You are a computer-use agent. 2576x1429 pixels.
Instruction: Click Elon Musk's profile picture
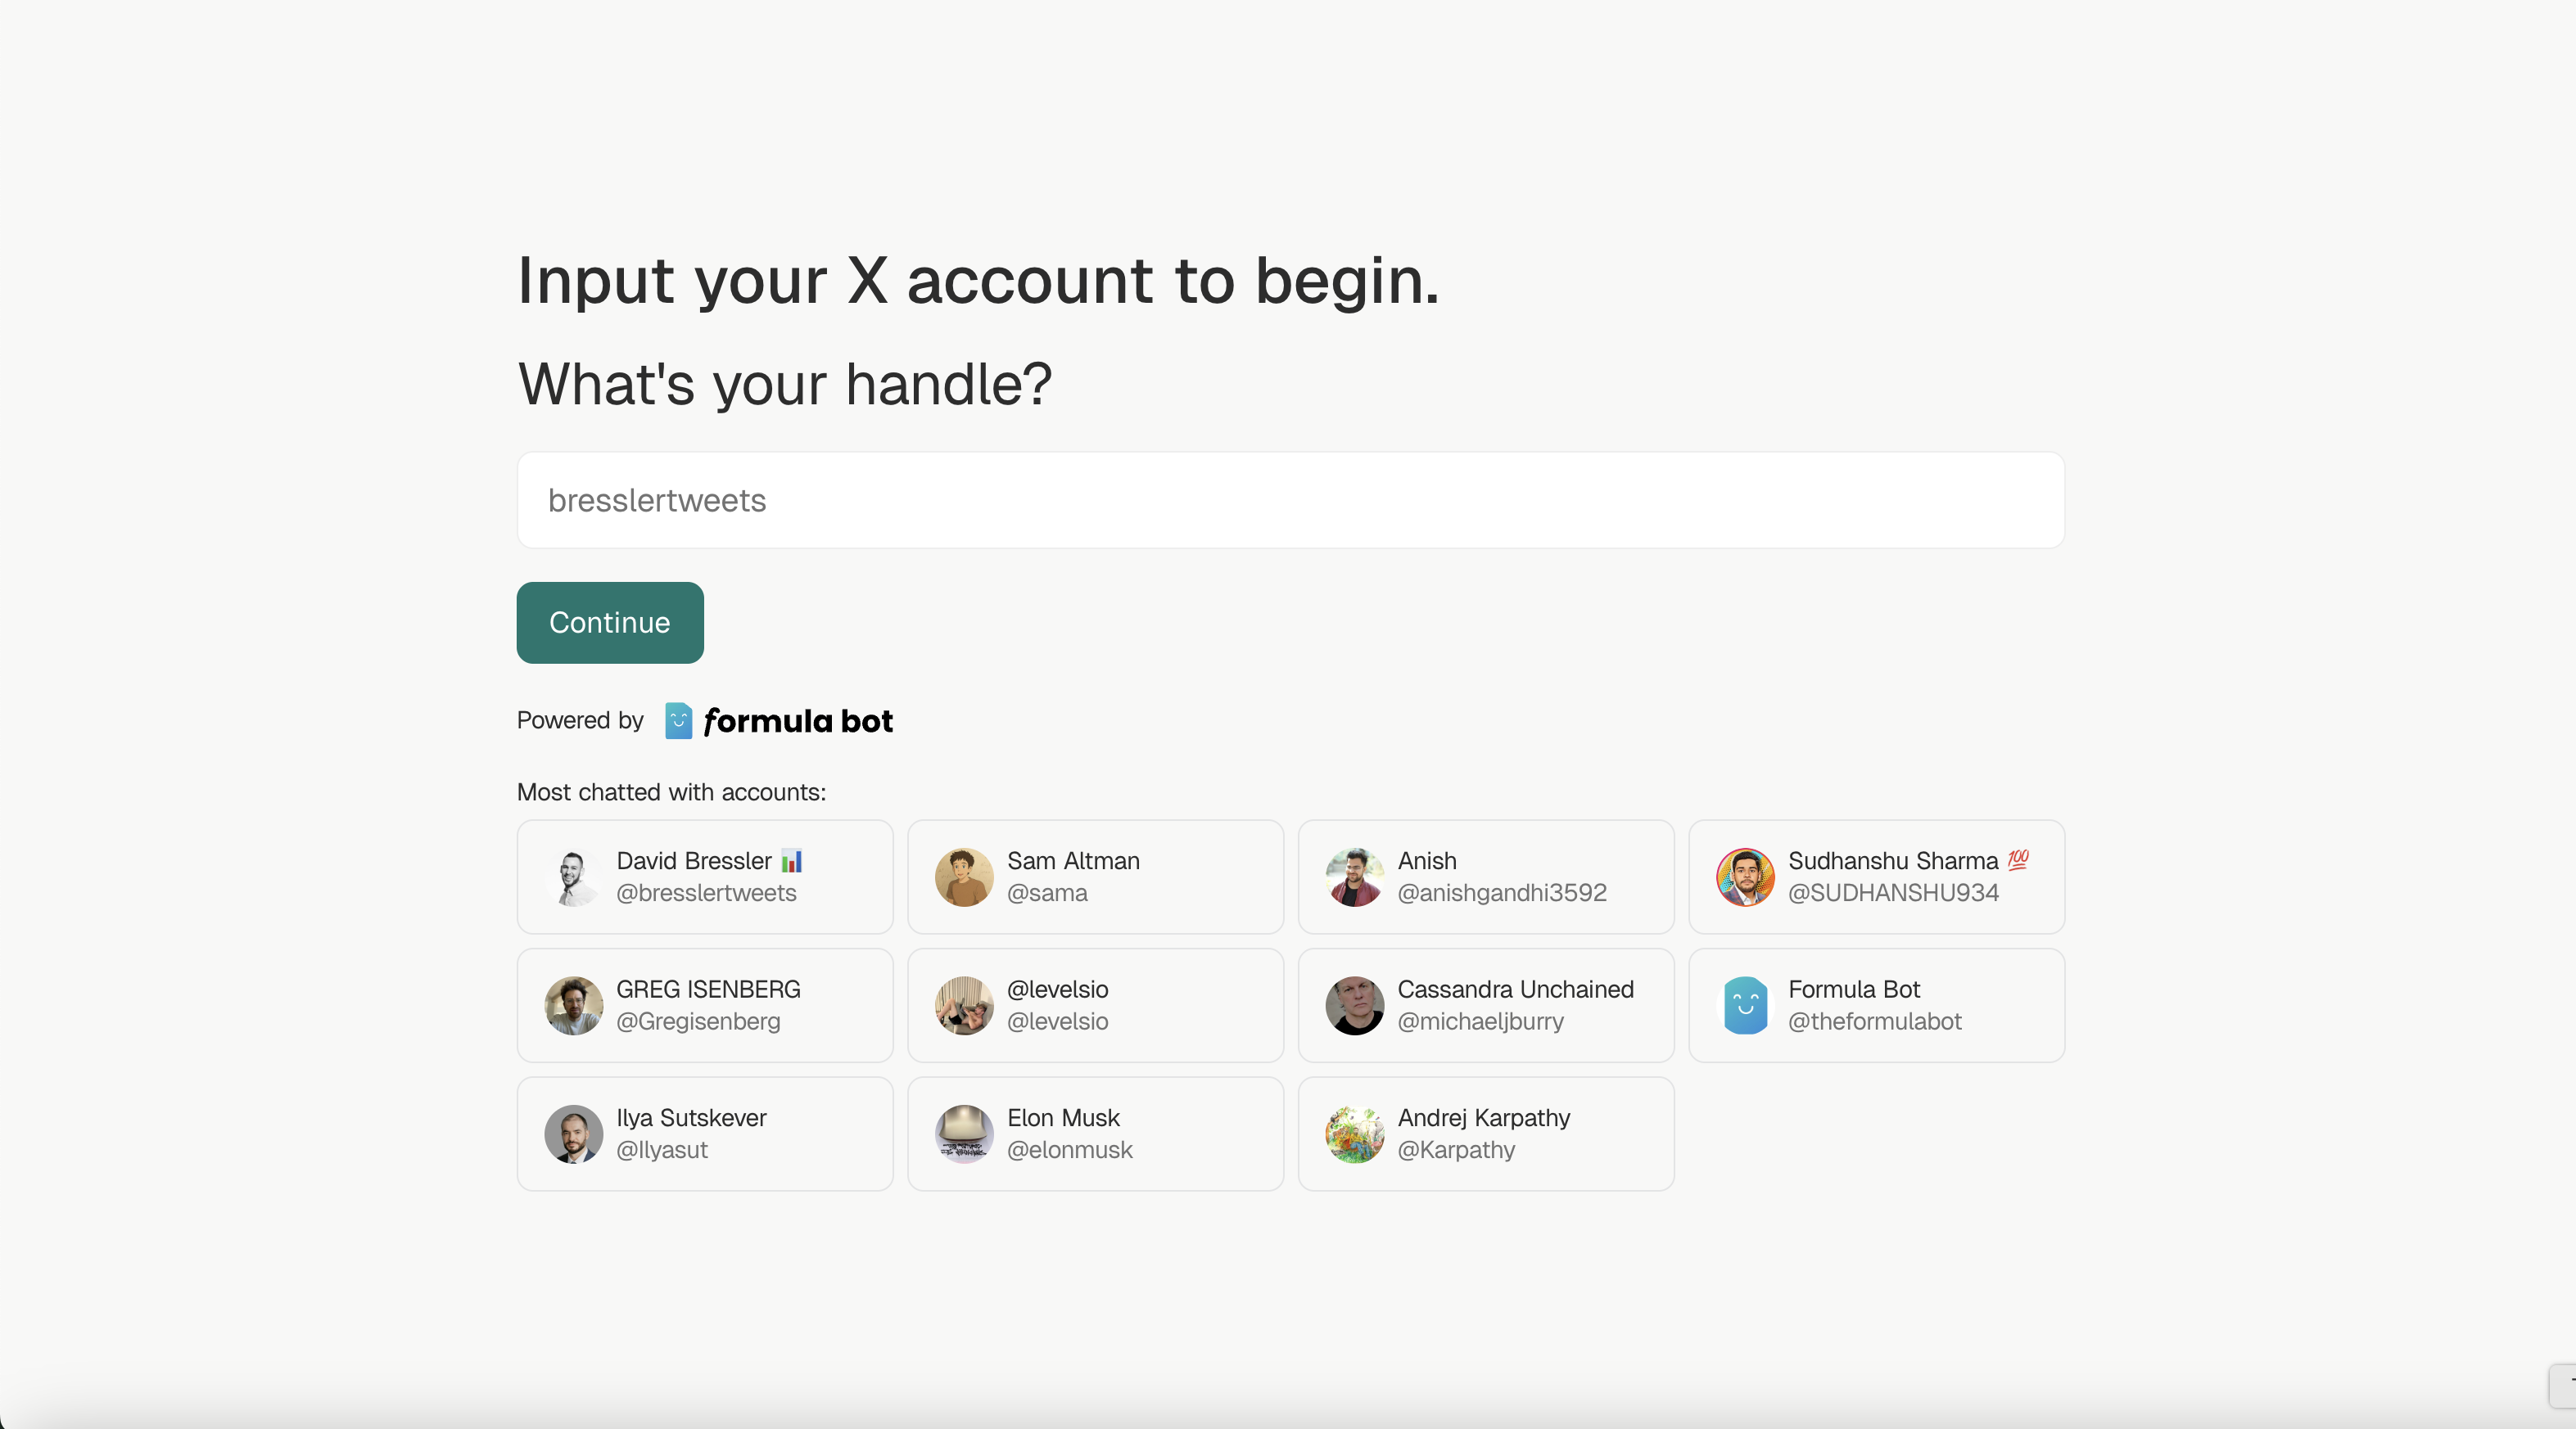964,1134
